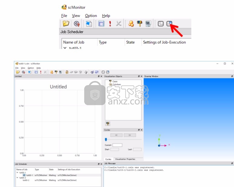The image size is (234, 187).
Task: Click the printer icon in lower window toolbar
Action: [x=86, y=72]
